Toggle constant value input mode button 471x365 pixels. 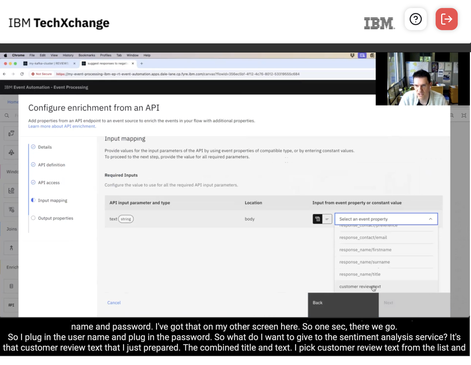click(327, 219)
